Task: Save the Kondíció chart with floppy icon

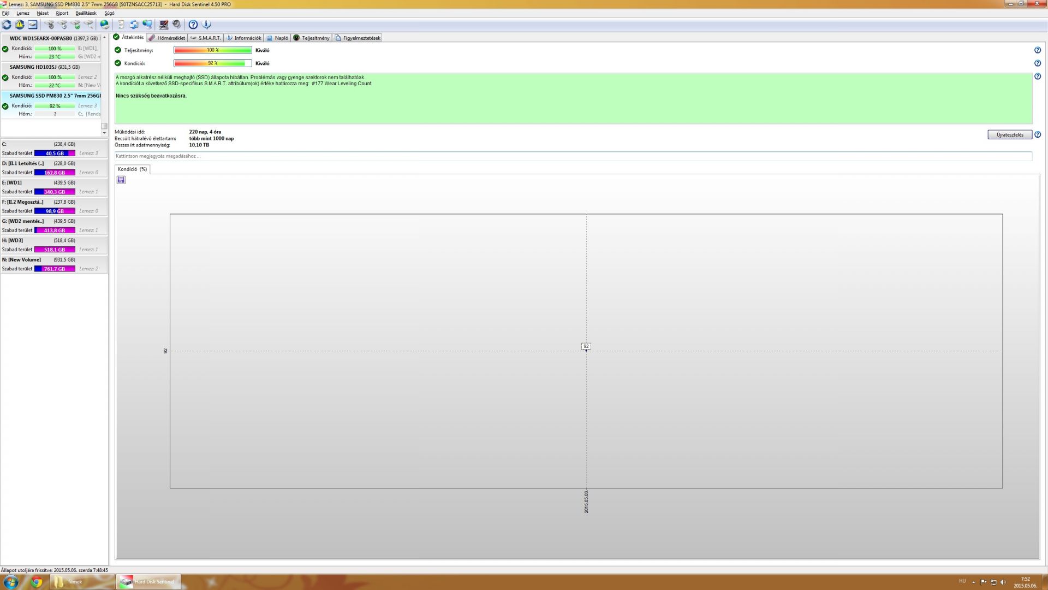Action: tap(121, 180)
